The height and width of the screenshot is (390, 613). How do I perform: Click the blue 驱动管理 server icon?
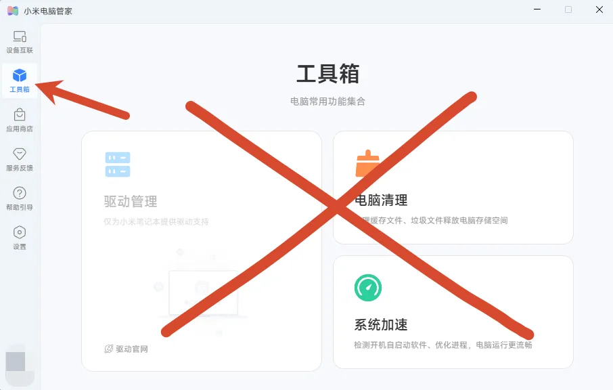(118, 165)
